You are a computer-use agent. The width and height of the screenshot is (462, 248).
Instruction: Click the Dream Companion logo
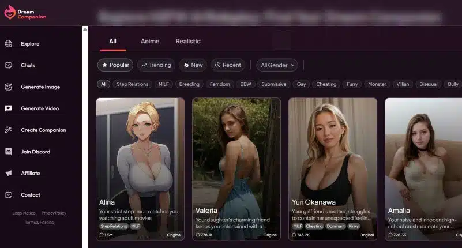25,13
